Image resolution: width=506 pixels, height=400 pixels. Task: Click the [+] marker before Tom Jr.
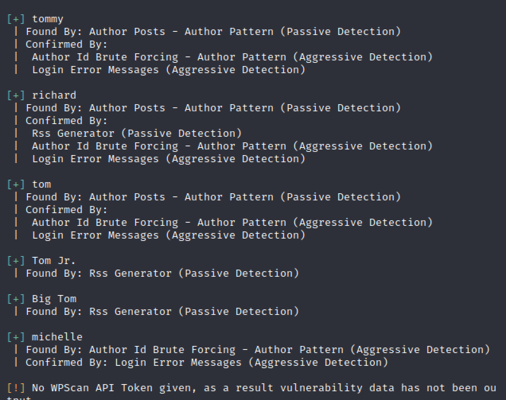coord(16,261)
